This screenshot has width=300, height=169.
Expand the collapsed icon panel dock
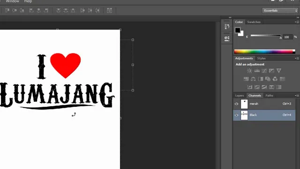[230, 17]
